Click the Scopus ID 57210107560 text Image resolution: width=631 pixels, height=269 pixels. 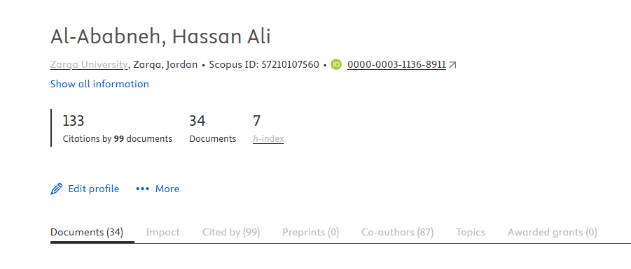[264, 65]
